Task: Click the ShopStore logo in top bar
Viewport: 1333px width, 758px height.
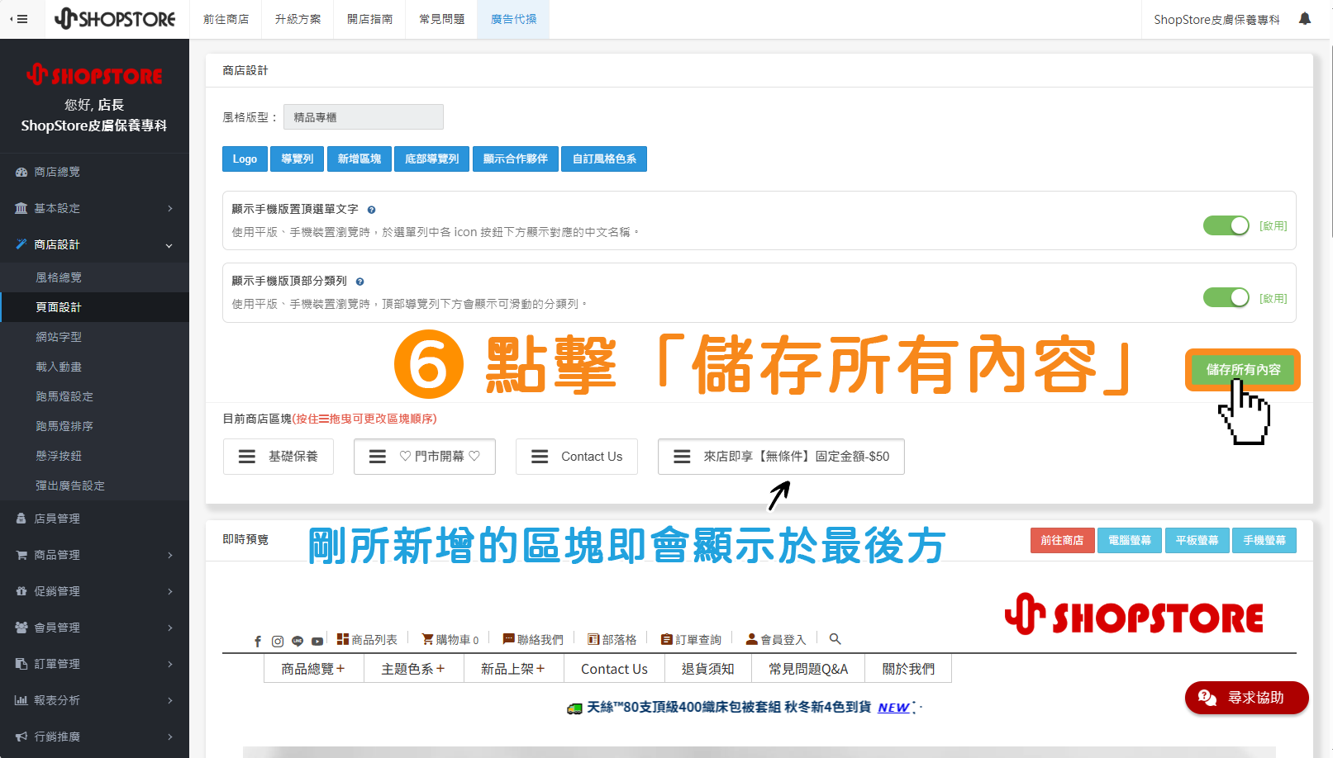Action: click(x=115, y=19)
